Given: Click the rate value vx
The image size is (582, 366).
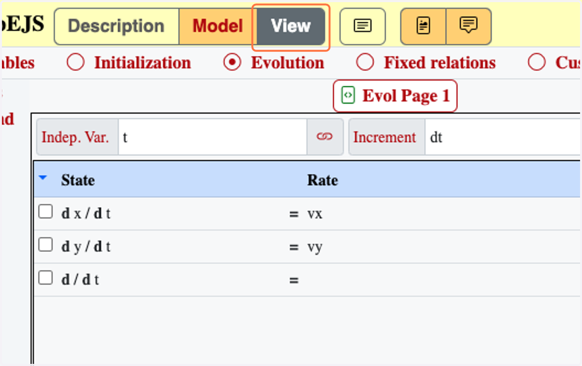Looking at the screenshot, I should (315, 214).
